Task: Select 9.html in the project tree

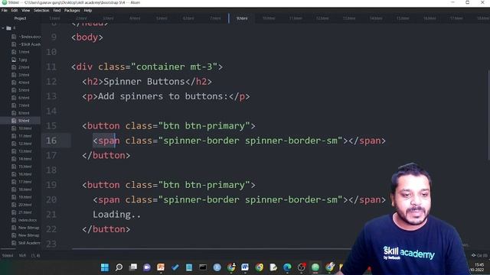Action: coord(24,121)
